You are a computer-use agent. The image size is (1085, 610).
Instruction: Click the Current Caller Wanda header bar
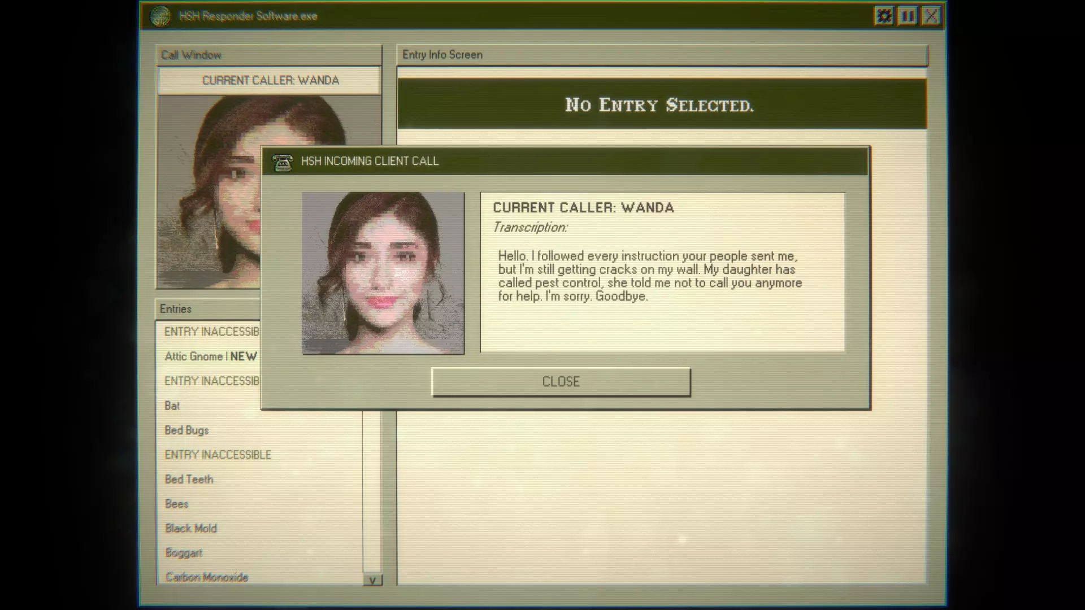270,81
